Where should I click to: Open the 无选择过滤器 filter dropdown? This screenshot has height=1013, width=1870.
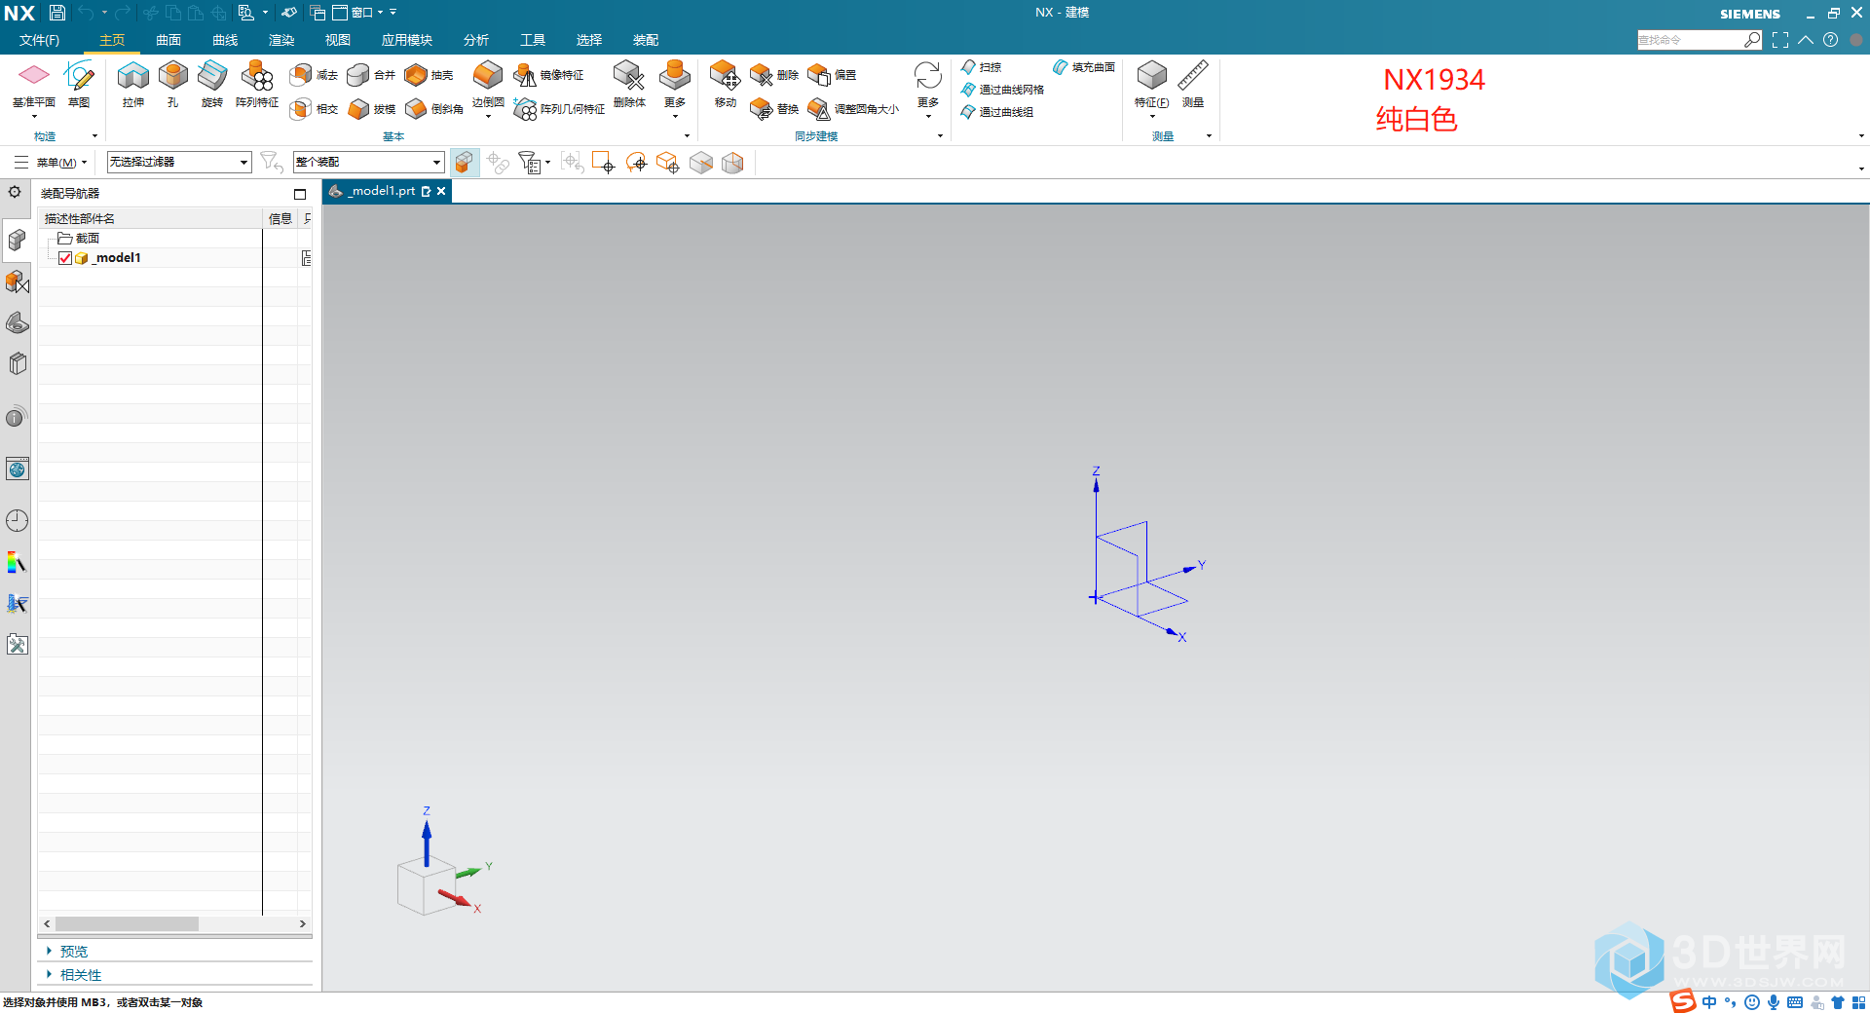click(x=179, y=162)
